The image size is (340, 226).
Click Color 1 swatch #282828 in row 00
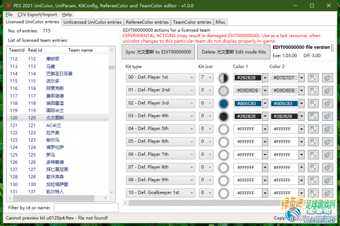coord(248,78)
